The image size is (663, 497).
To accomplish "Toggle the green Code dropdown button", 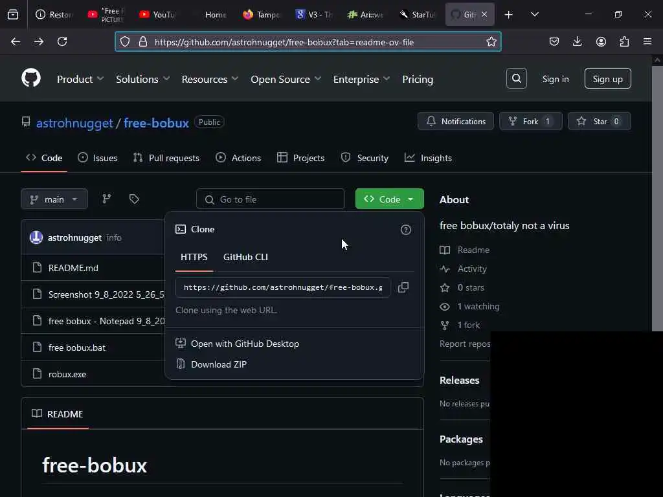I will click(389, 199).
